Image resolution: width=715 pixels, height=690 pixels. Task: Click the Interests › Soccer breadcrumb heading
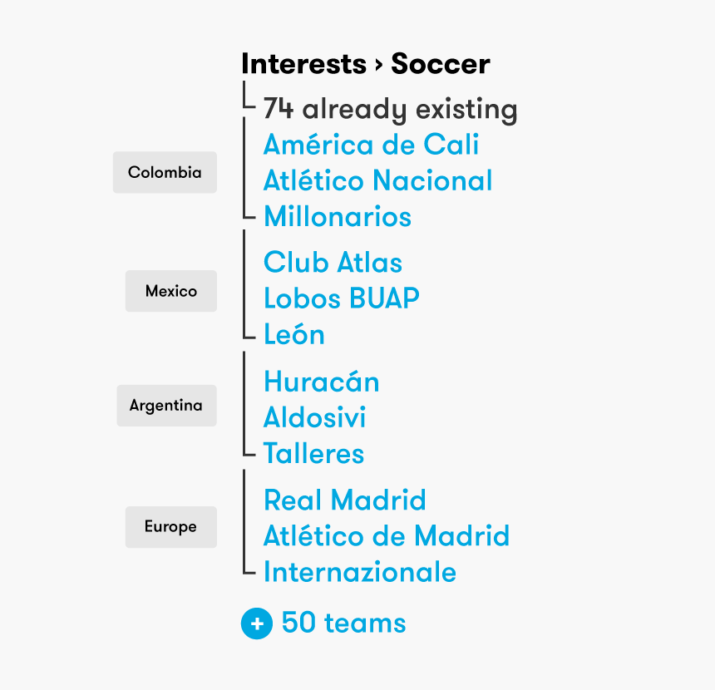[366, 64]
